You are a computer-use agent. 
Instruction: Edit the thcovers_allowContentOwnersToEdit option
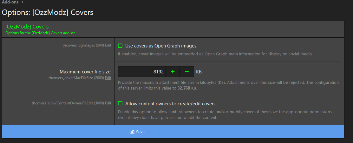pos(108,103)
